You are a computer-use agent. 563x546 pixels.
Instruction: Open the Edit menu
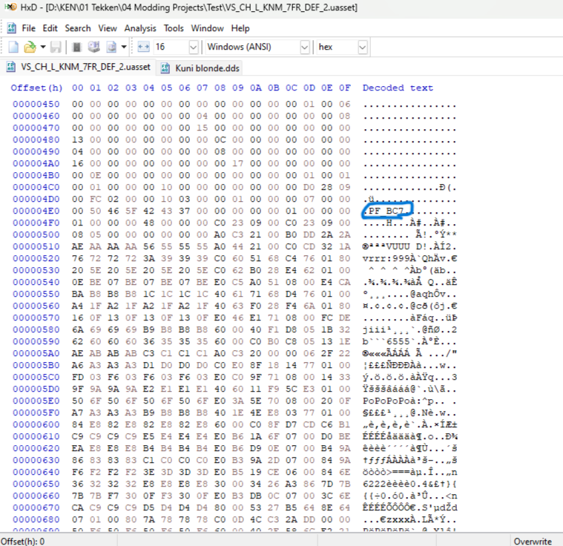click(50, 28)
